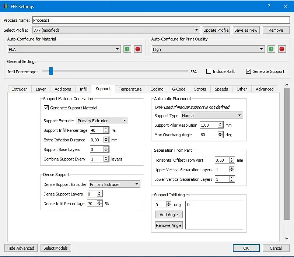Screen dimensions: 294x257
Task: Switch to the Temperature tab
Action: click(130, 89)
